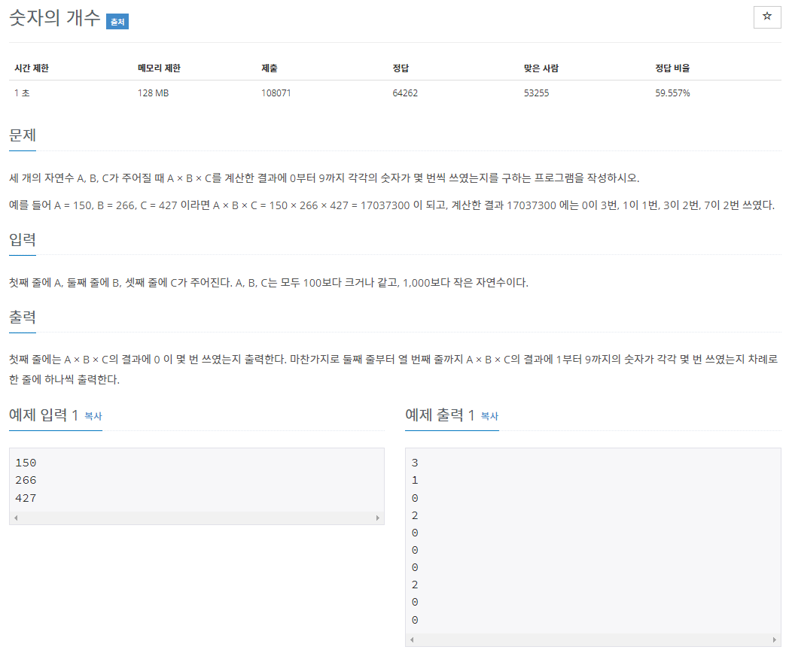This screenshot has height=656, width=792.
Task: Copy example input with 복사 next to 예제 입력 1
Action: coord(93,416)
